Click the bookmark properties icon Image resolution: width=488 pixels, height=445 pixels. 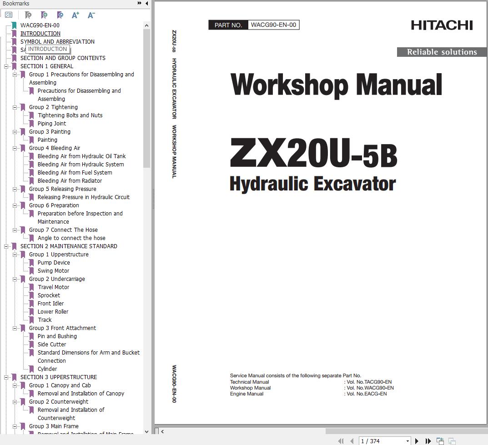point(60,15)
